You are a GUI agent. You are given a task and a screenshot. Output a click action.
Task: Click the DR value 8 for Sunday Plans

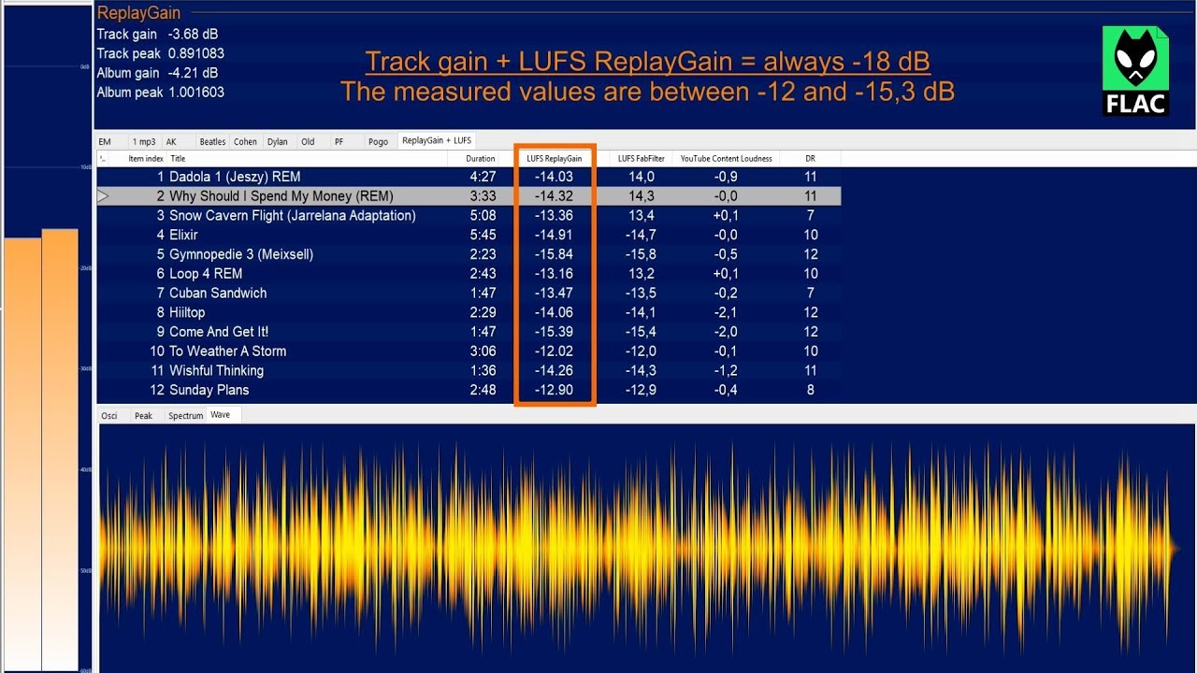pos(810,390)
